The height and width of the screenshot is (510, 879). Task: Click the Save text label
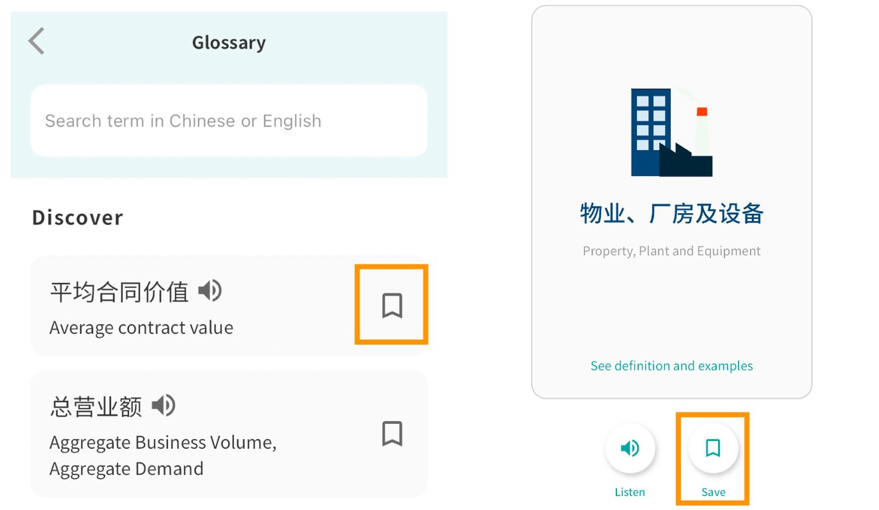[713, 492]
